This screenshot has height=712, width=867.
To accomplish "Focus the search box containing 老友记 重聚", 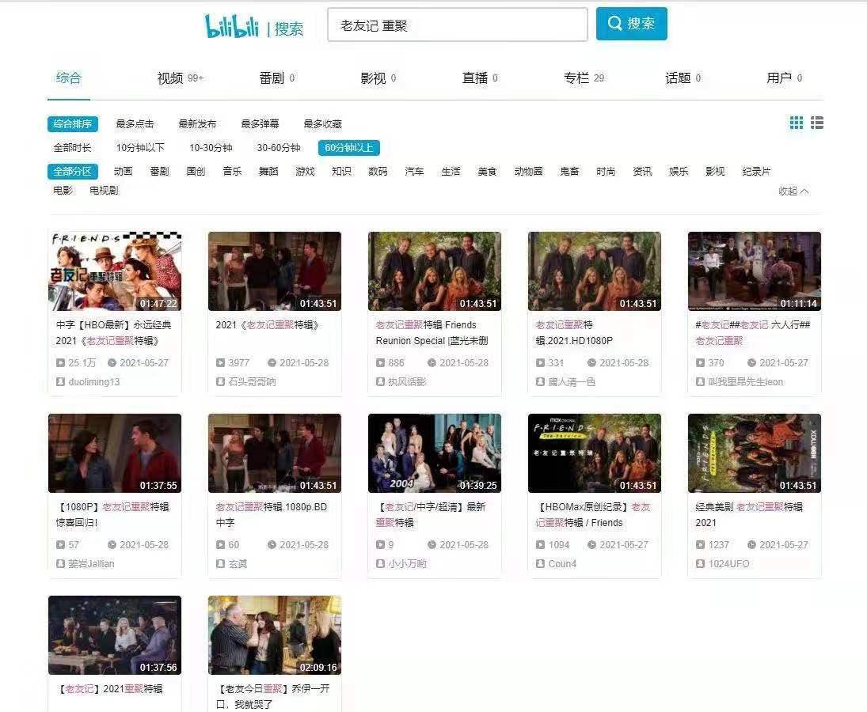I will click(x=458, y=25).
